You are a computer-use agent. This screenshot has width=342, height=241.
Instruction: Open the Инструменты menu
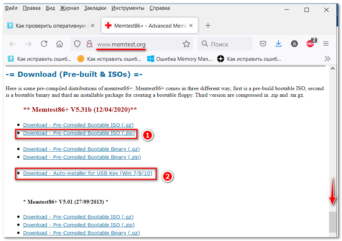[128, 8]
